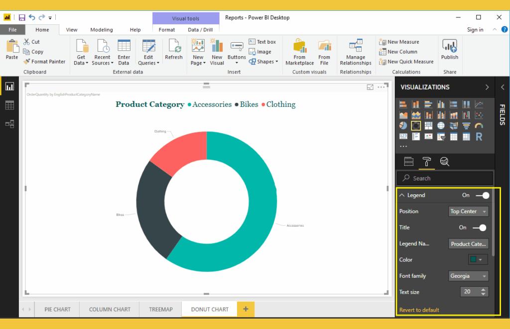
Task: Select the donut chart visualization icon
Action: tap(416, 126)
